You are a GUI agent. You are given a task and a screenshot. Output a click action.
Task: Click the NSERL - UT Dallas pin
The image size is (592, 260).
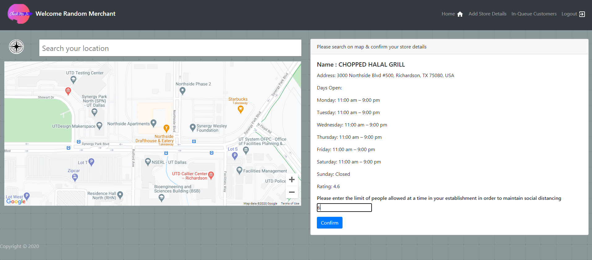[x=148, y=162]
